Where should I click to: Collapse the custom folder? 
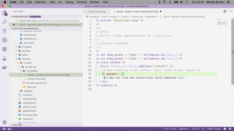(x=28, y=63)
